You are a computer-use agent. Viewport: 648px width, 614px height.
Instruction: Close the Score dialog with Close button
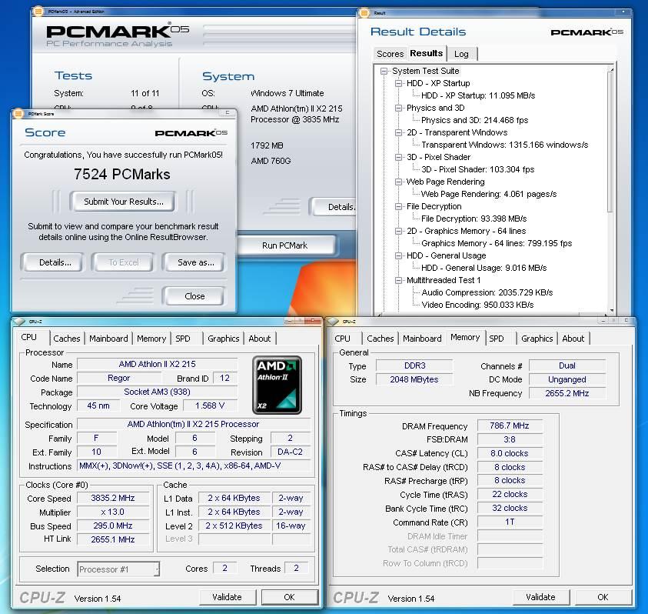point(194,296)
